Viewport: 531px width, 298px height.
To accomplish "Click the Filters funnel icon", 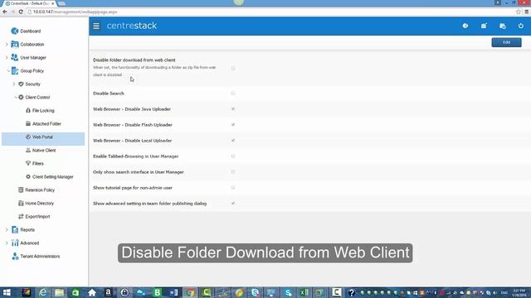I will click(x=28, y=163).
